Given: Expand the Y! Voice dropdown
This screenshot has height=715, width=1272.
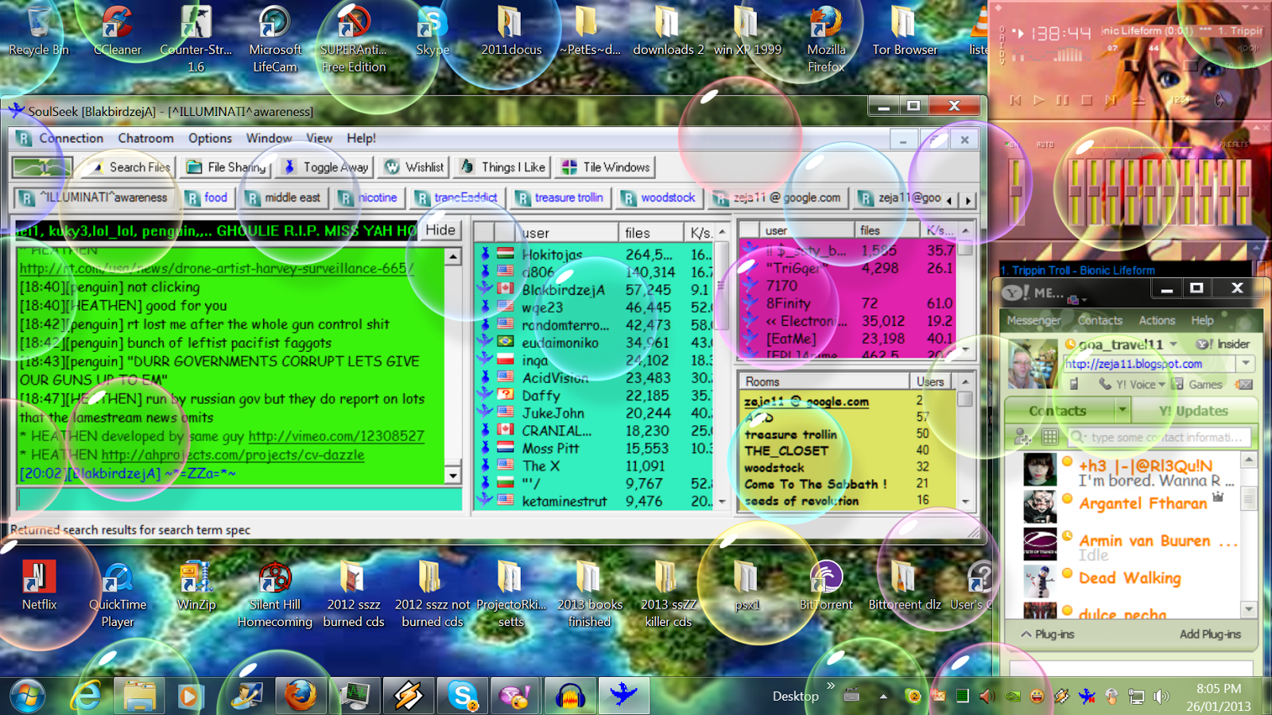Looking at the screenshot, I should pos(1161,385).
